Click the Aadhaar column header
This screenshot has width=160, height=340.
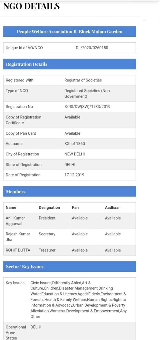[112, 208]
